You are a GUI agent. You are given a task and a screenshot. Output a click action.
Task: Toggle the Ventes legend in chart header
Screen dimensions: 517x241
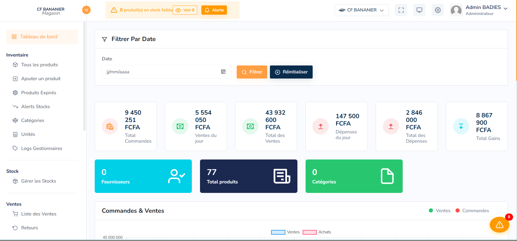point(439,211)
